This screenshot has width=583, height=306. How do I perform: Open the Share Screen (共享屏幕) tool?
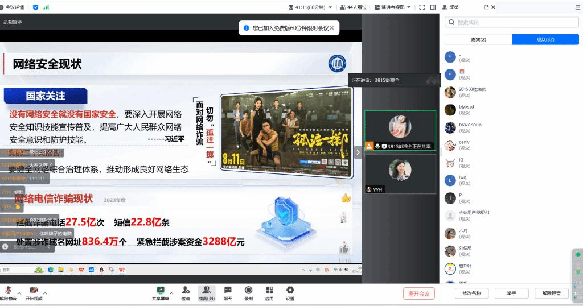(x=160, y=293)
